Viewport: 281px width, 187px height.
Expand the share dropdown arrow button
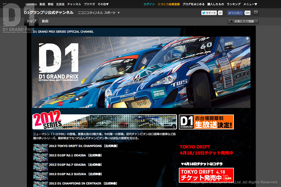[x=256, y=13]
